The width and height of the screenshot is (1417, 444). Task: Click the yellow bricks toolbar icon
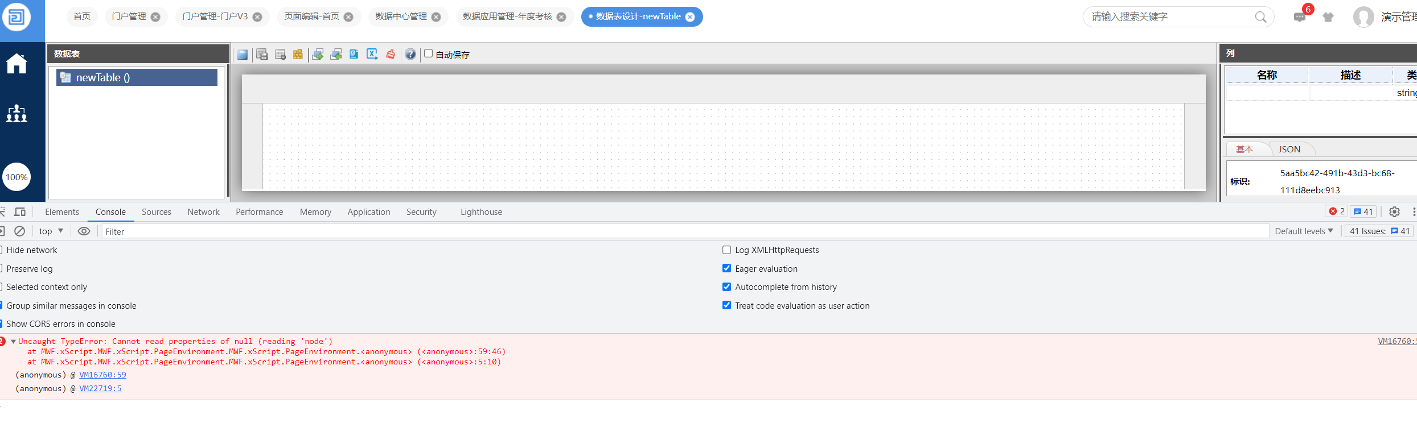(298, 55)
